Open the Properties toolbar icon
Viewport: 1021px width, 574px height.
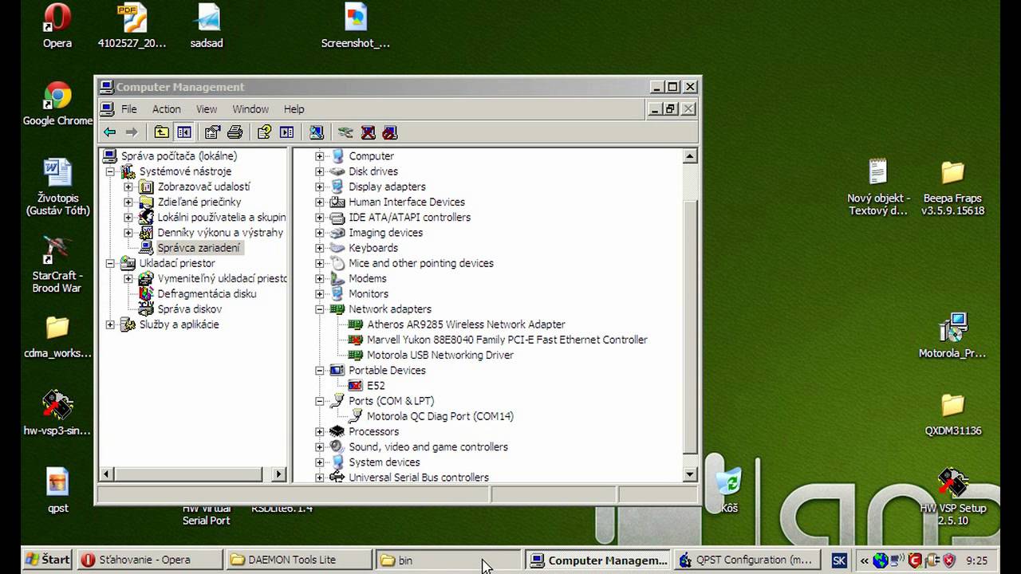coord(212,132)
